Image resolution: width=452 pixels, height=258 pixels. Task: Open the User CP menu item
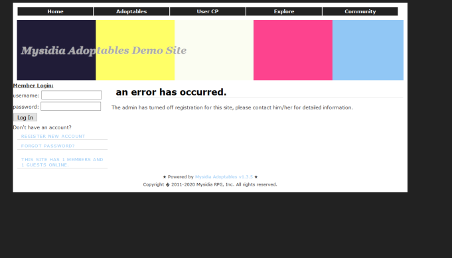pos(208,11)
